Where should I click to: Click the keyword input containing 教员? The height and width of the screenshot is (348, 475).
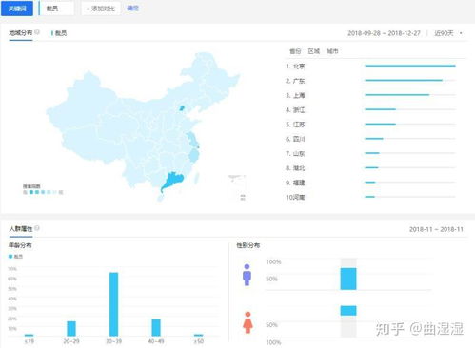click(x=56, y=9)
